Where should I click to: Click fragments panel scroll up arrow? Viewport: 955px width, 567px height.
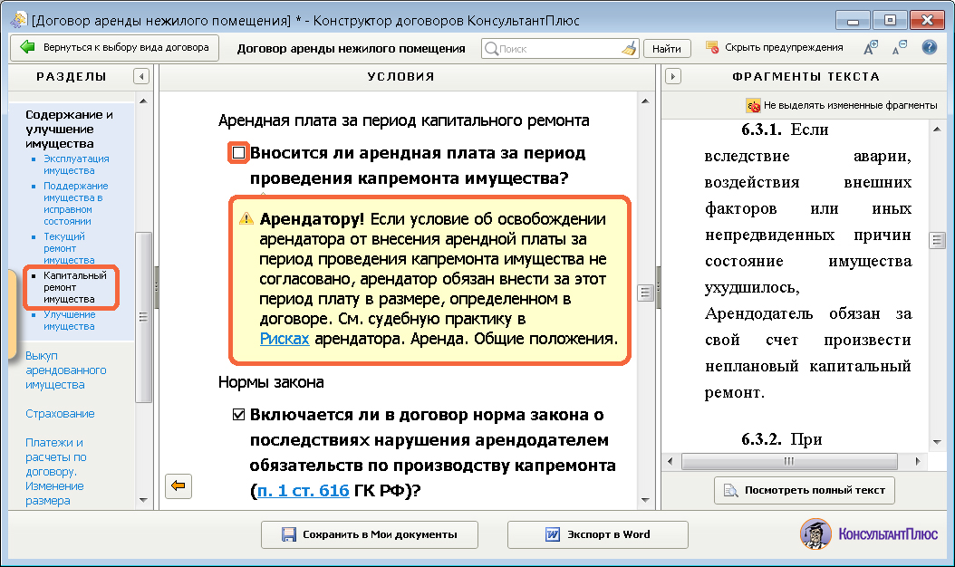coord(937,129)
